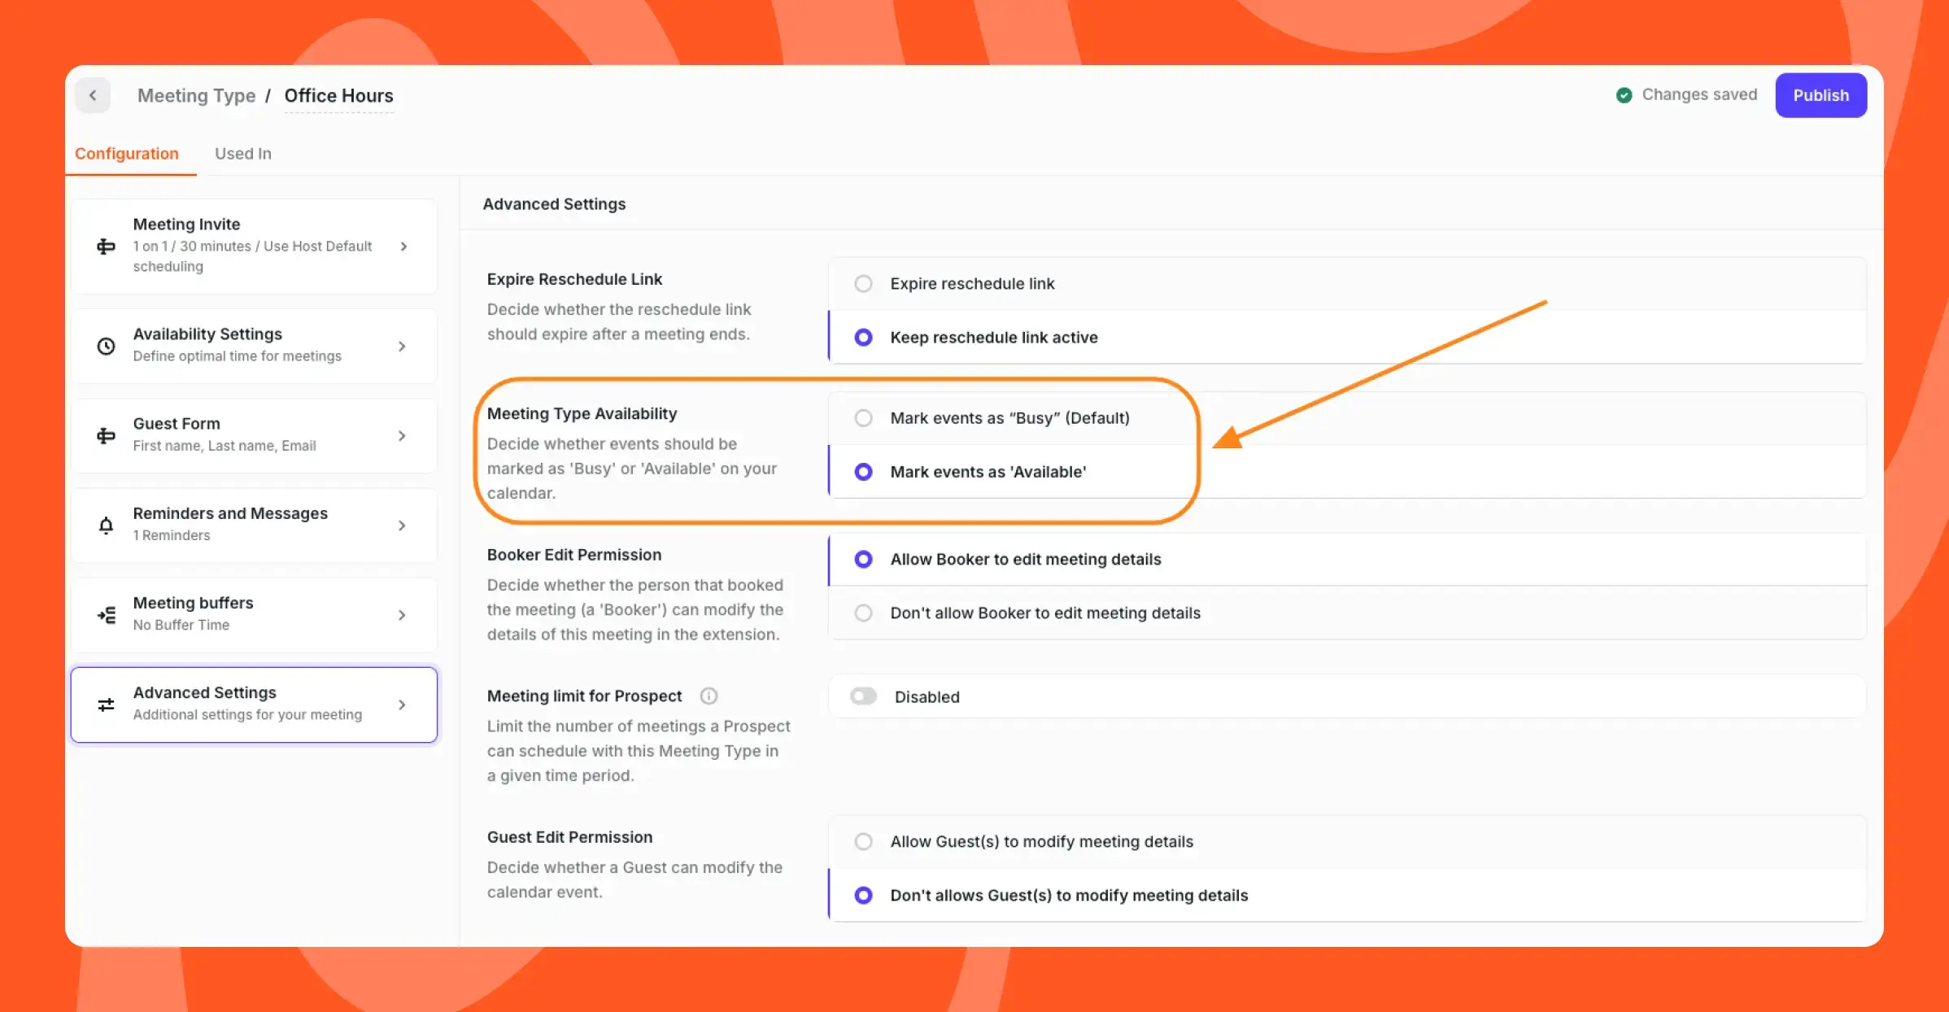Click the Publish button
Screen dimensions: 1949x1012
coord(1820,95)
